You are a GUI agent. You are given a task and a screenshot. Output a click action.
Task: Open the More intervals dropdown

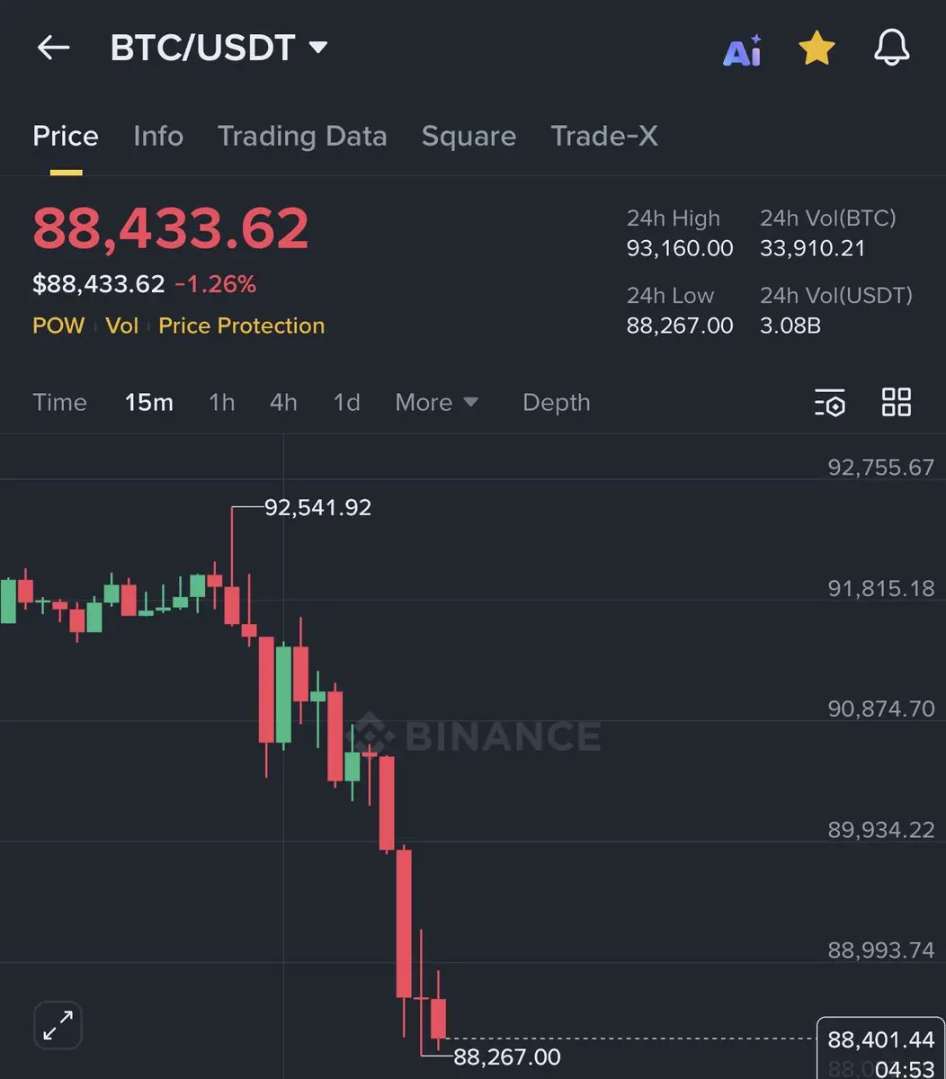437,402
